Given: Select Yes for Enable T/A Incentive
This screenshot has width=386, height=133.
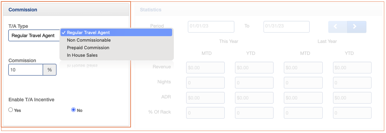Looking at the screenshot, I should tap(11, 110).
